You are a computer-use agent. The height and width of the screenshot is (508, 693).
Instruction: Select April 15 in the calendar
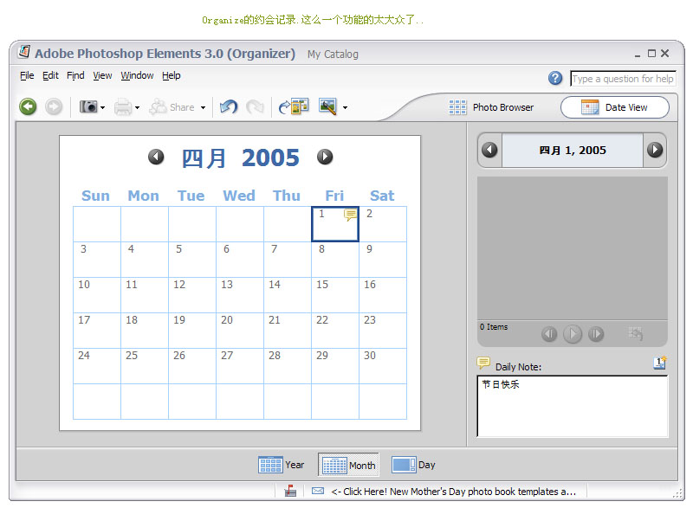335,295
